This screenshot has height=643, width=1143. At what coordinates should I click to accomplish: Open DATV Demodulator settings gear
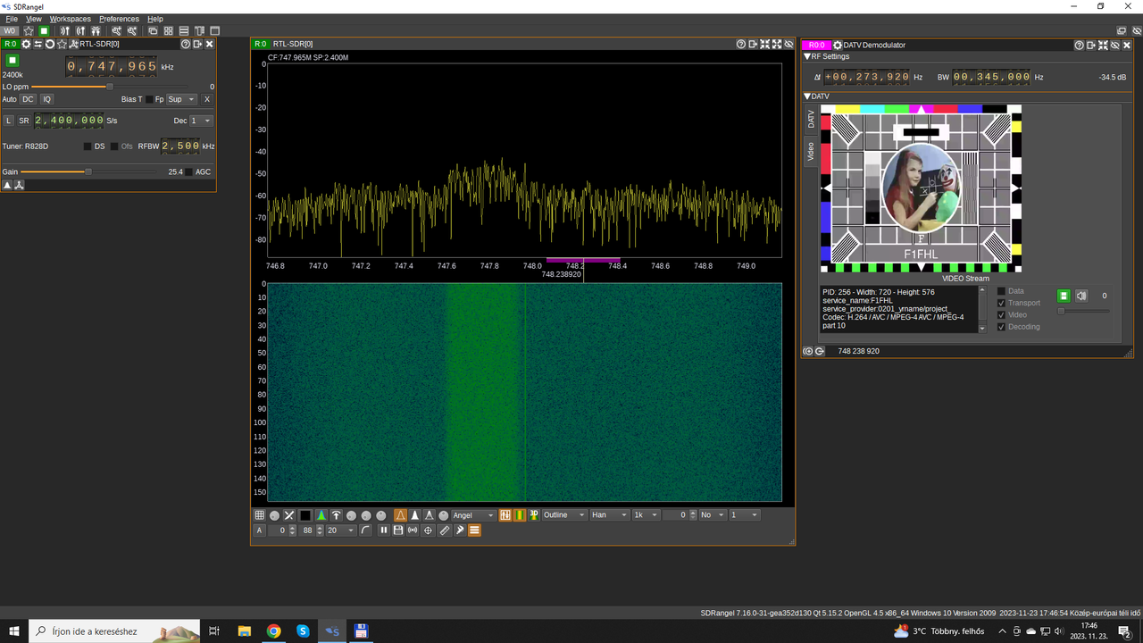pos(837,45)
